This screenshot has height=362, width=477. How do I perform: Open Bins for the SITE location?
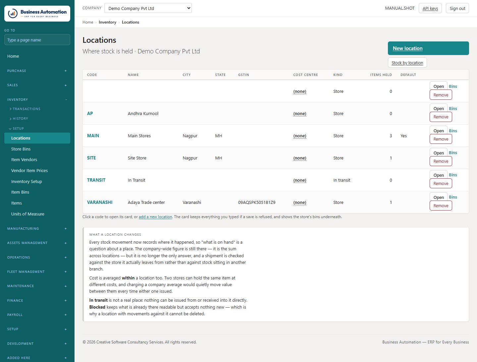pos(453,153)
